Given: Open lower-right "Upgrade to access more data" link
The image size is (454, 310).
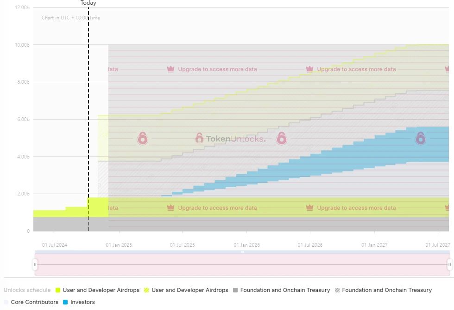Looking at the screenshot, I should tap(356, 208).
